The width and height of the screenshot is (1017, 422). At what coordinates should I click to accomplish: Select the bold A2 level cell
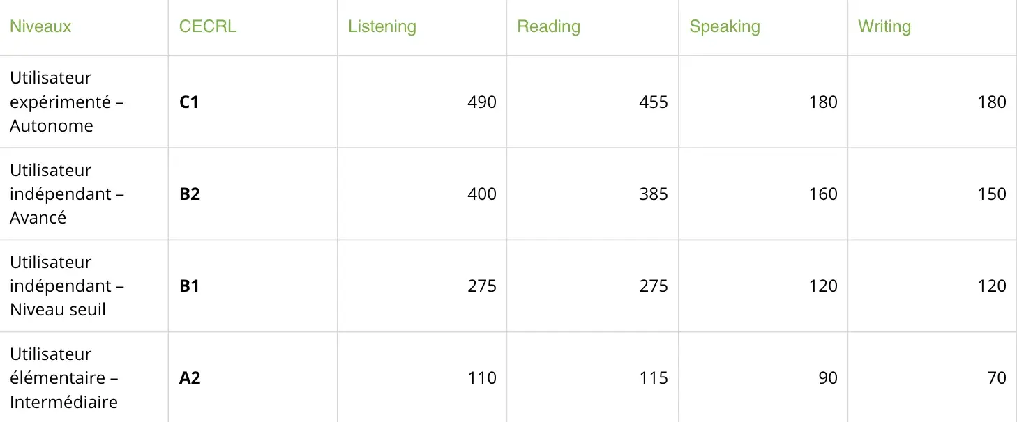click(x=190, y=378)
